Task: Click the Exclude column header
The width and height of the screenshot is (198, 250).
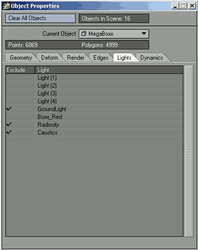Action: tap(20, 70)
